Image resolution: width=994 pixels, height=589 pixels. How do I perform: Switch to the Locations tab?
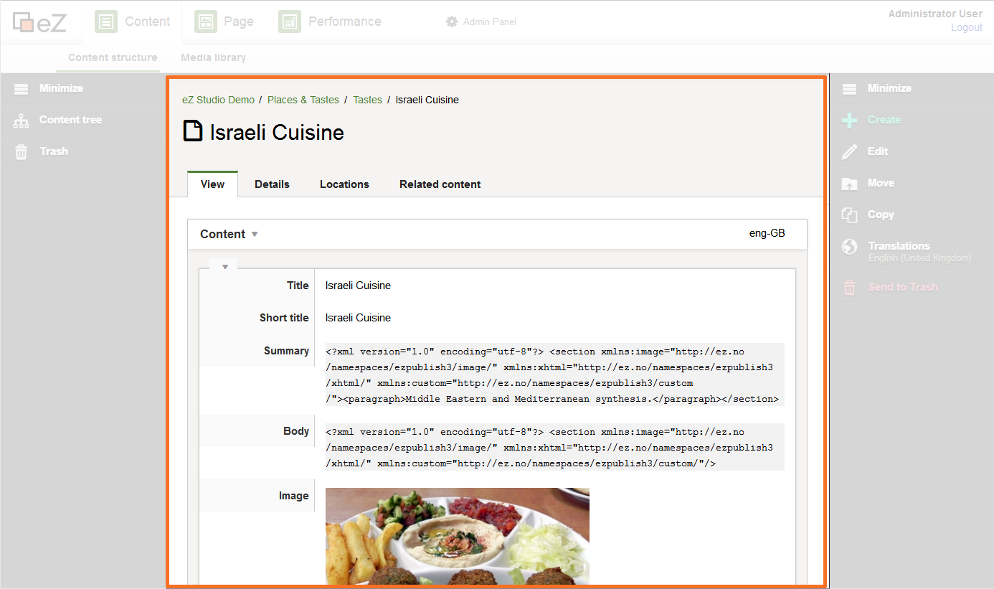[x=344, y=184]
